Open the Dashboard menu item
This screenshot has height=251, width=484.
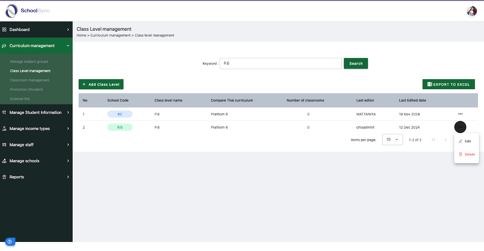click(36, 30)
